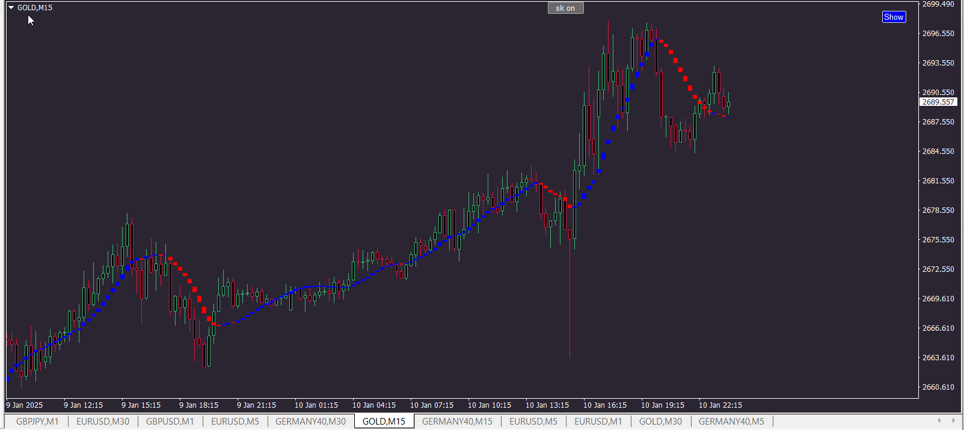Click the 2660.610 price scale label

click(938, 387)
